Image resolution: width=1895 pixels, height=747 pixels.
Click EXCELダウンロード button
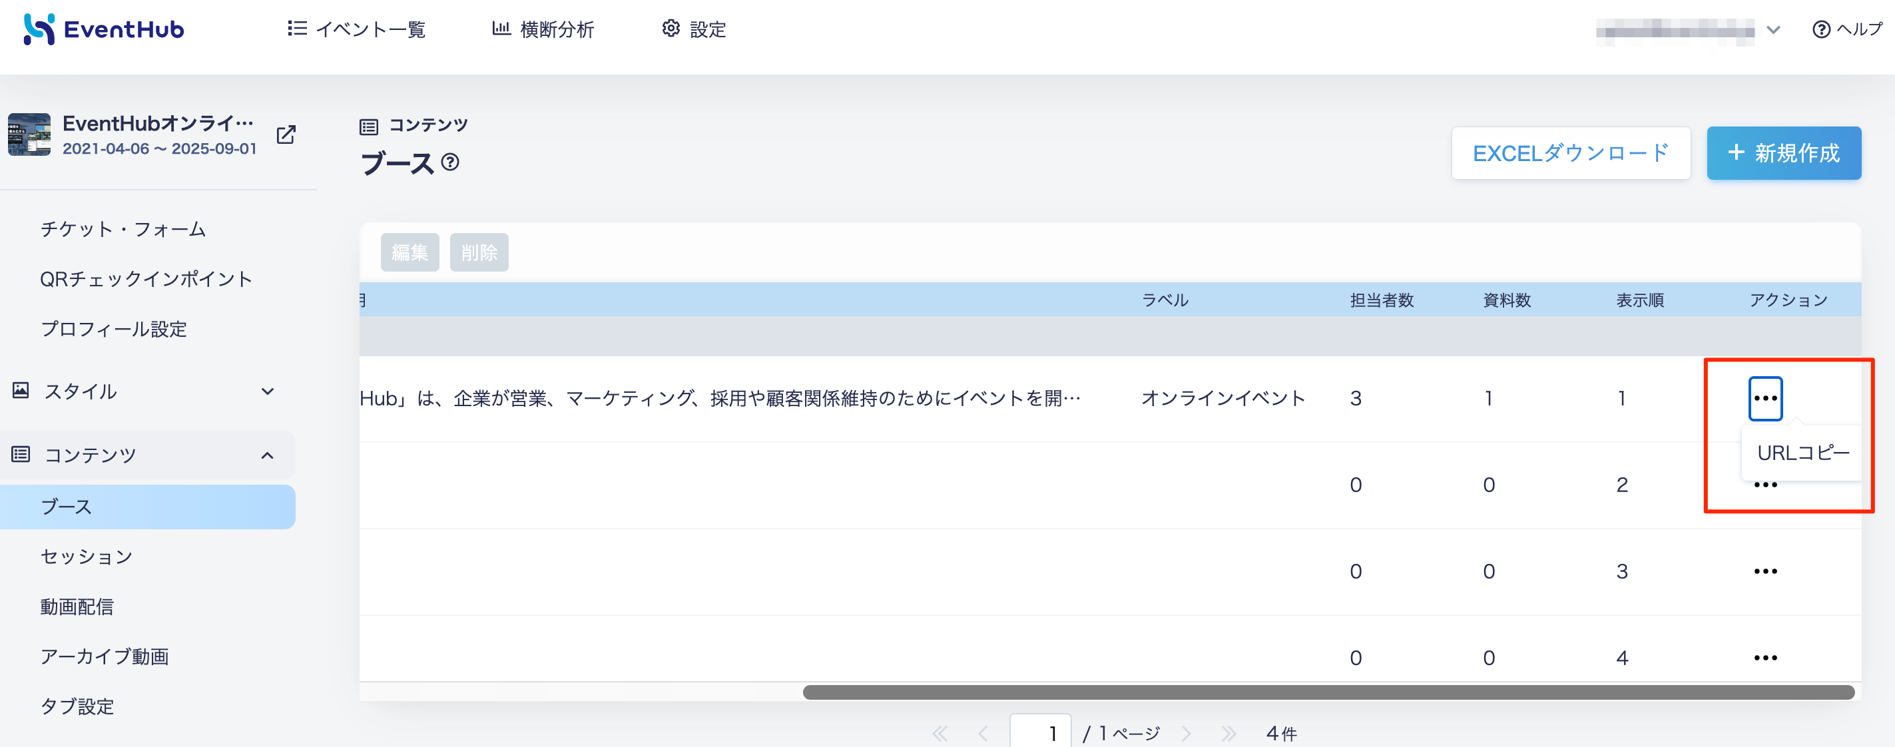pos(1571,153)
